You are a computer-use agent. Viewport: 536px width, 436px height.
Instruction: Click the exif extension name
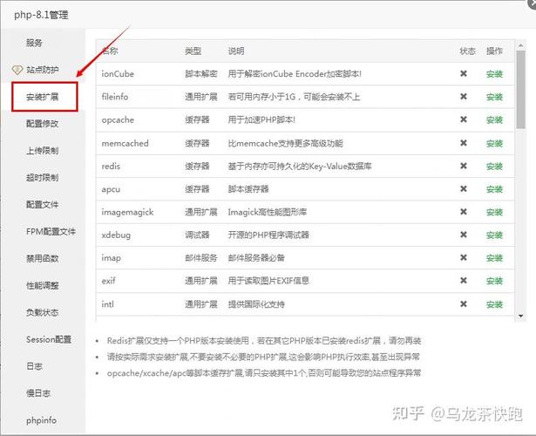click(x=108, y=281)
